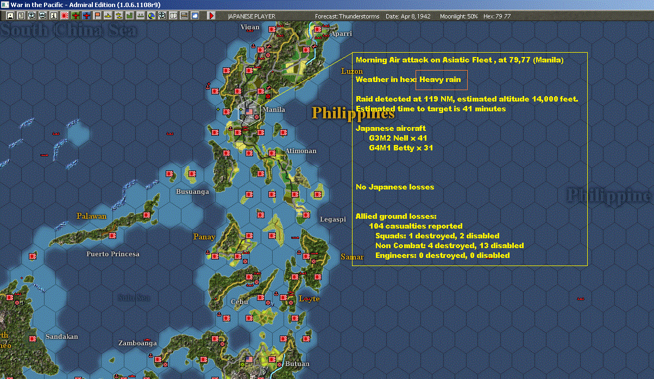654x379 pixels.
Task: Open the single yellow ship icon
Action: point(108,16)
